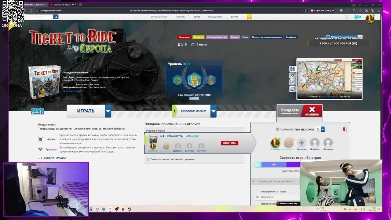Open Telegram from the taskbar
This screenshot has height=220, width=391.
(104, 209)
